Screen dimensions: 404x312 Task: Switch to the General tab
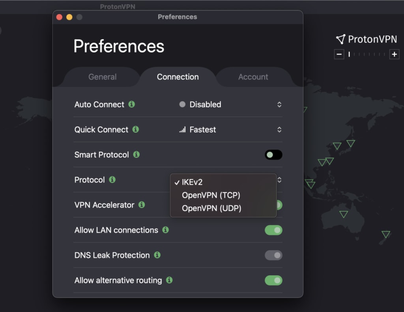pos(102,77)
